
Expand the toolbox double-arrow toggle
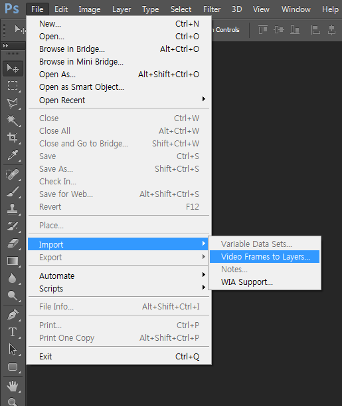pos(5,45)
